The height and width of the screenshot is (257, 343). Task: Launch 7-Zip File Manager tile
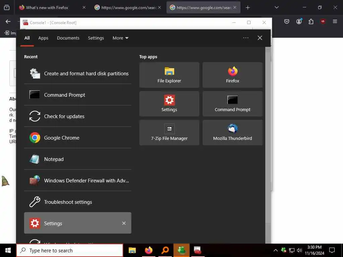169,133
